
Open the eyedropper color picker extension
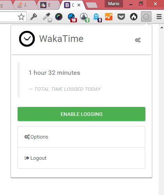[47, 17]
